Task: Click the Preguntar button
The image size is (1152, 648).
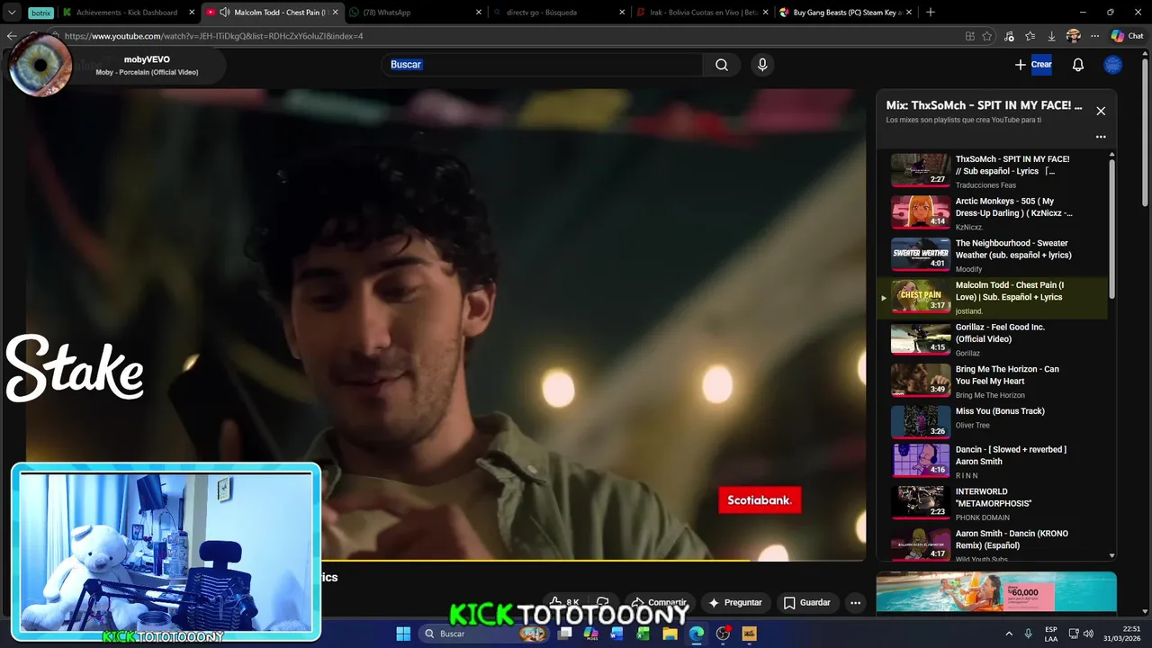Action: (735, 602)
